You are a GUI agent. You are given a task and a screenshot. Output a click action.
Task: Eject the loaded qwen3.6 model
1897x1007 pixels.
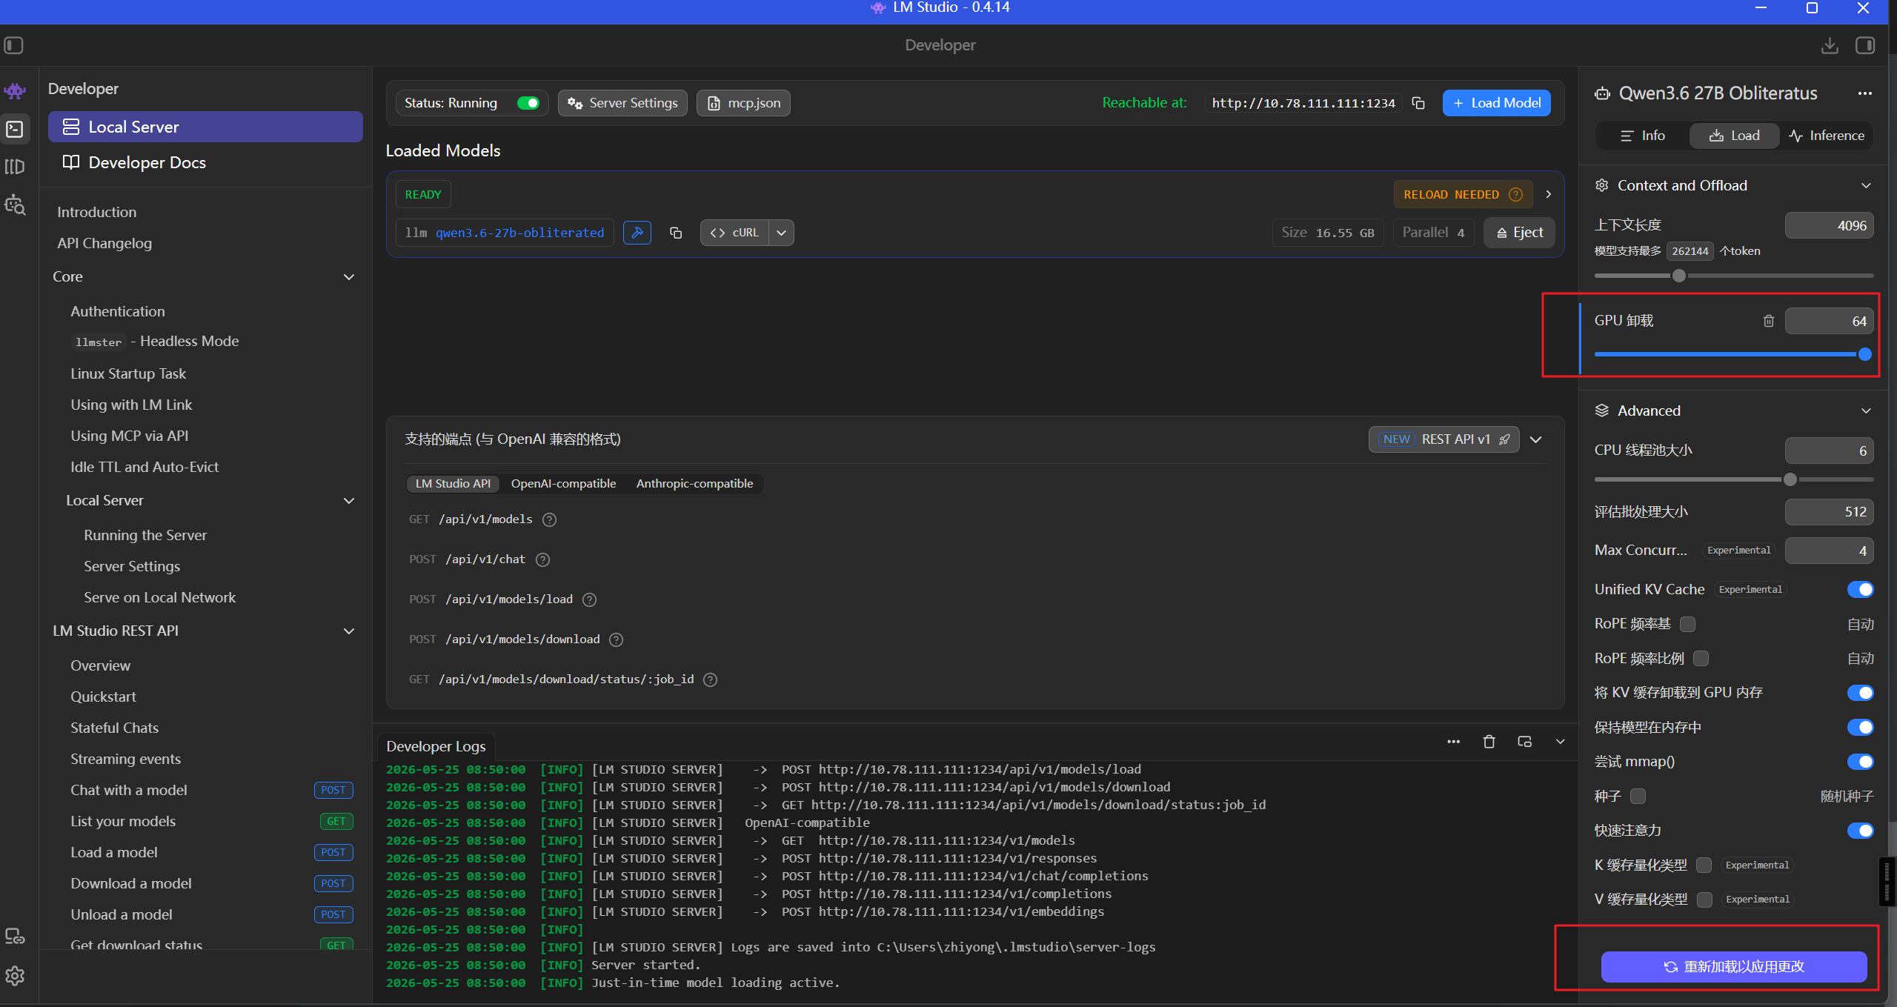pos(1519,233)
